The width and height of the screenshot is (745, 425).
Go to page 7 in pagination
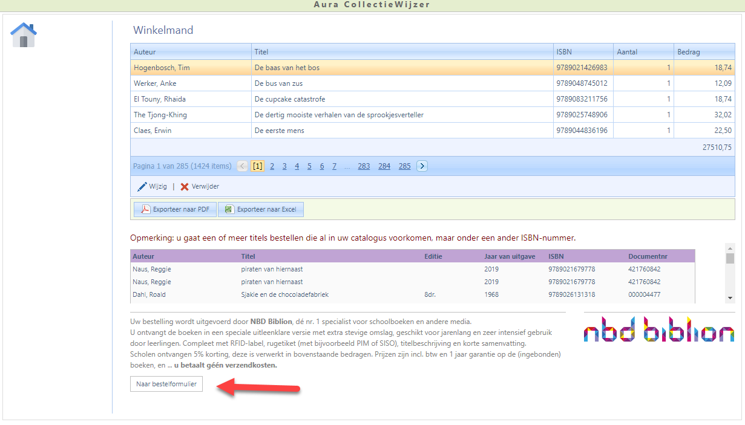point(334,166)
